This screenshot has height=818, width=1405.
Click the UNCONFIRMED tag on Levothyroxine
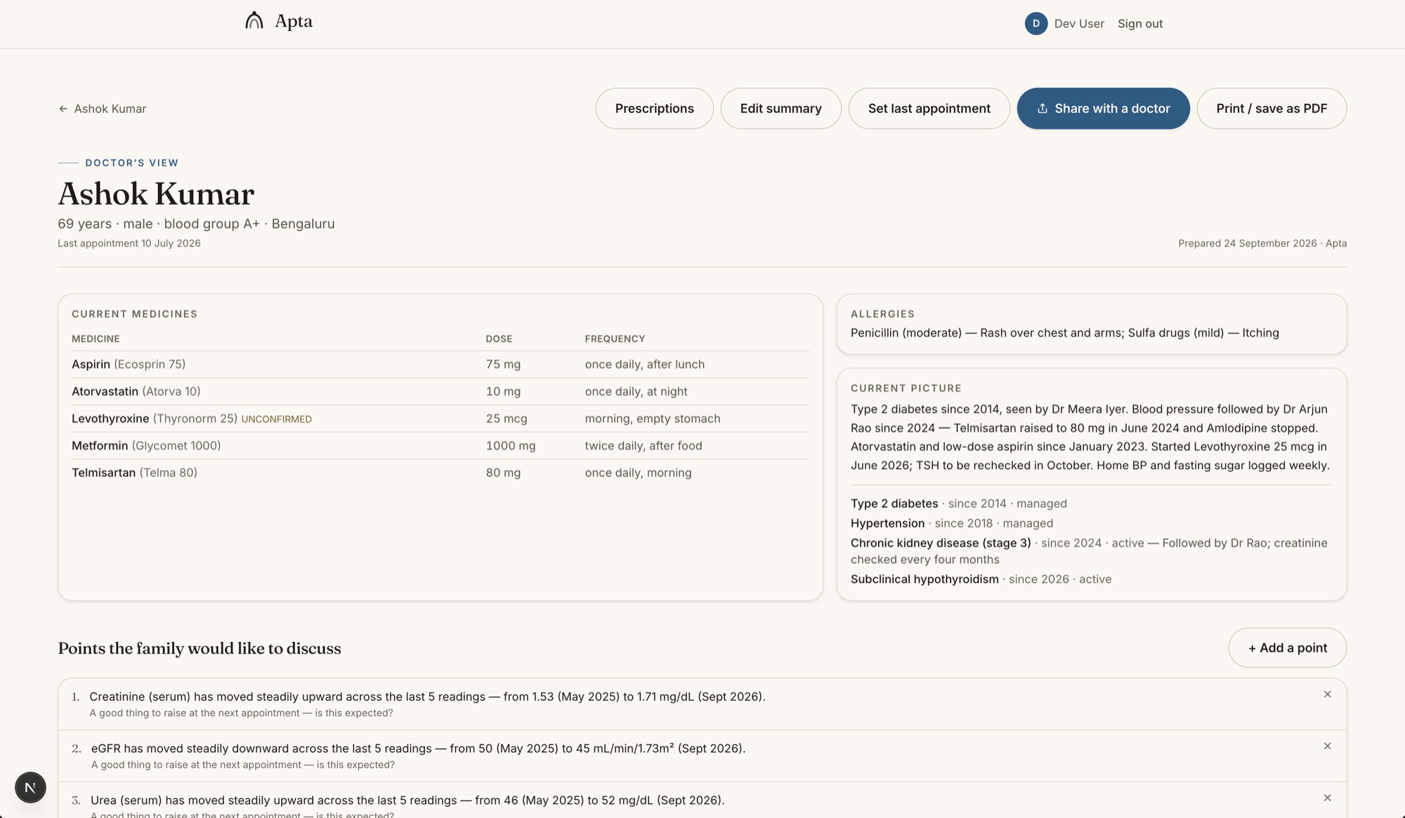(276, 419)
